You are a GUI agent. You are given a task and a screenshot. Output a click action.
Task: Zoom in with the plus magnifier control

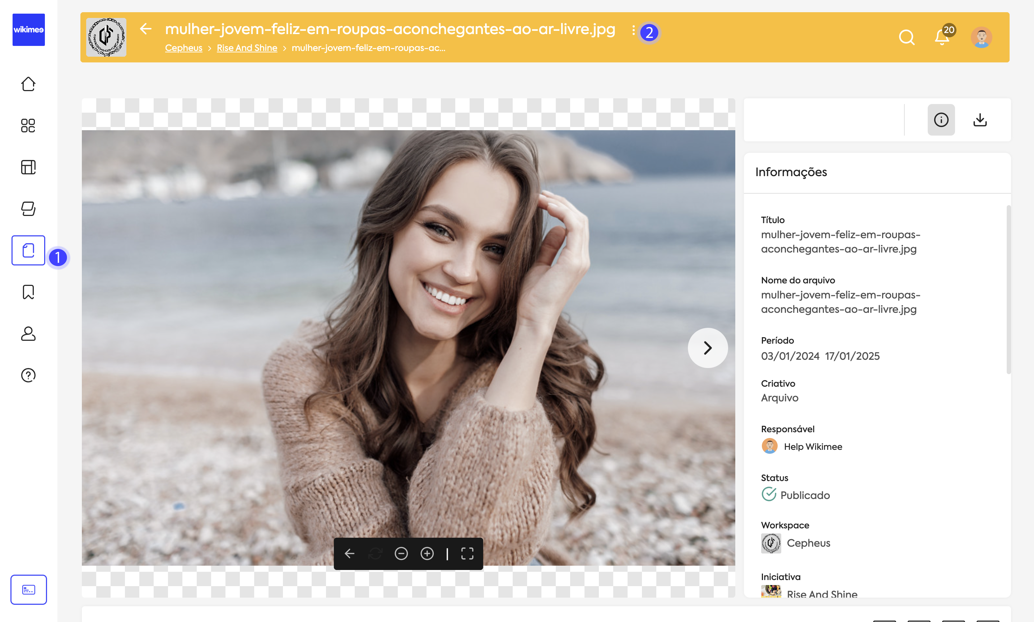pyautogui.click(x=427, y=554)
